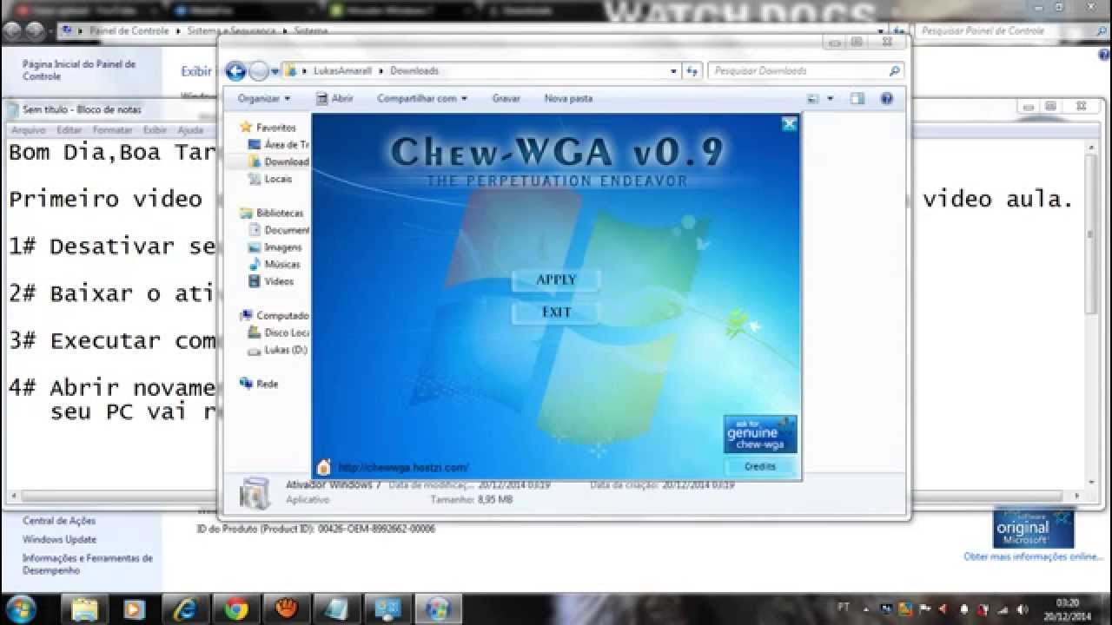Open the Compartilhar com dropdown
Image resolution: width=1112 pixels, height=625 pixels.
click(x=422, y=99)
